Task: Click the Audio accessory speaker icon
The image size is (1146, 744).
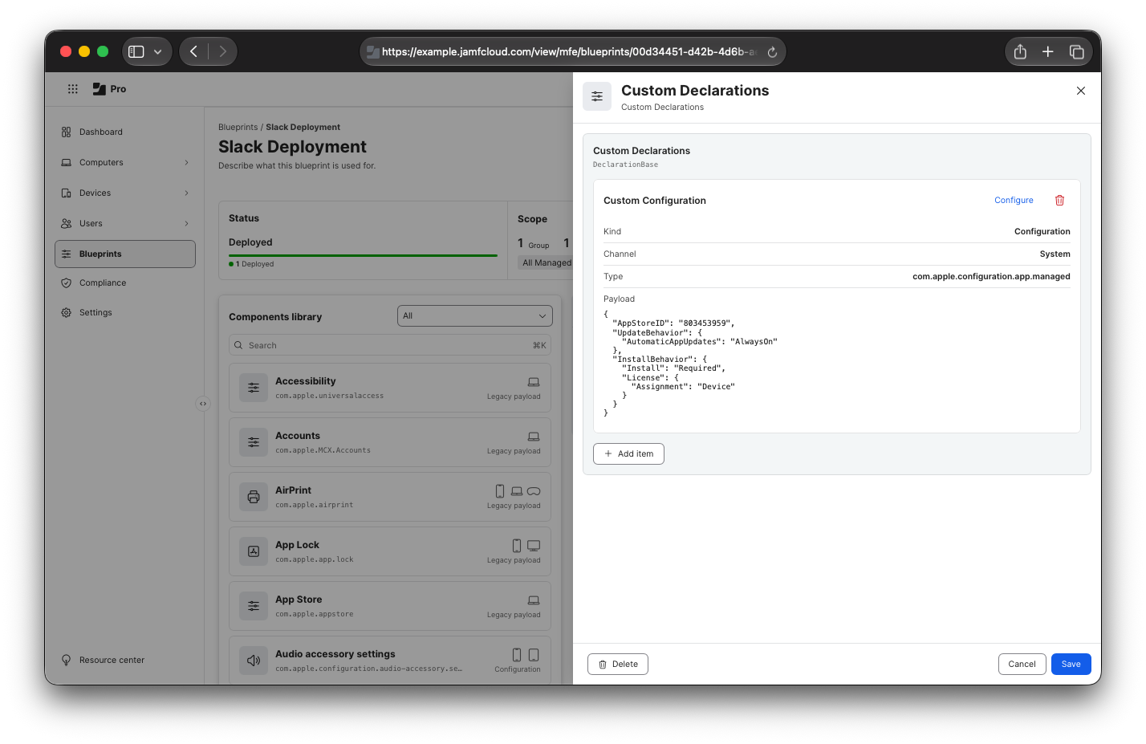Action: coord(254,661)
